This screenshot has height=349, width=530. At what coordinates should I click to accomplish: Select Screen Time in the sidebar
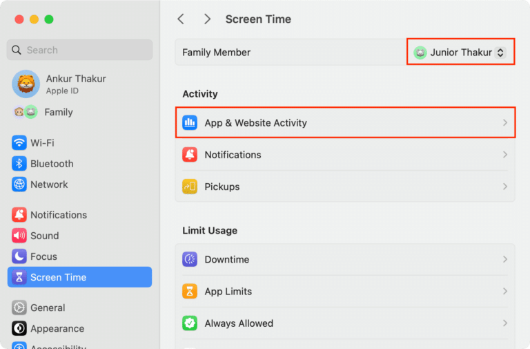tap(80, 277)
